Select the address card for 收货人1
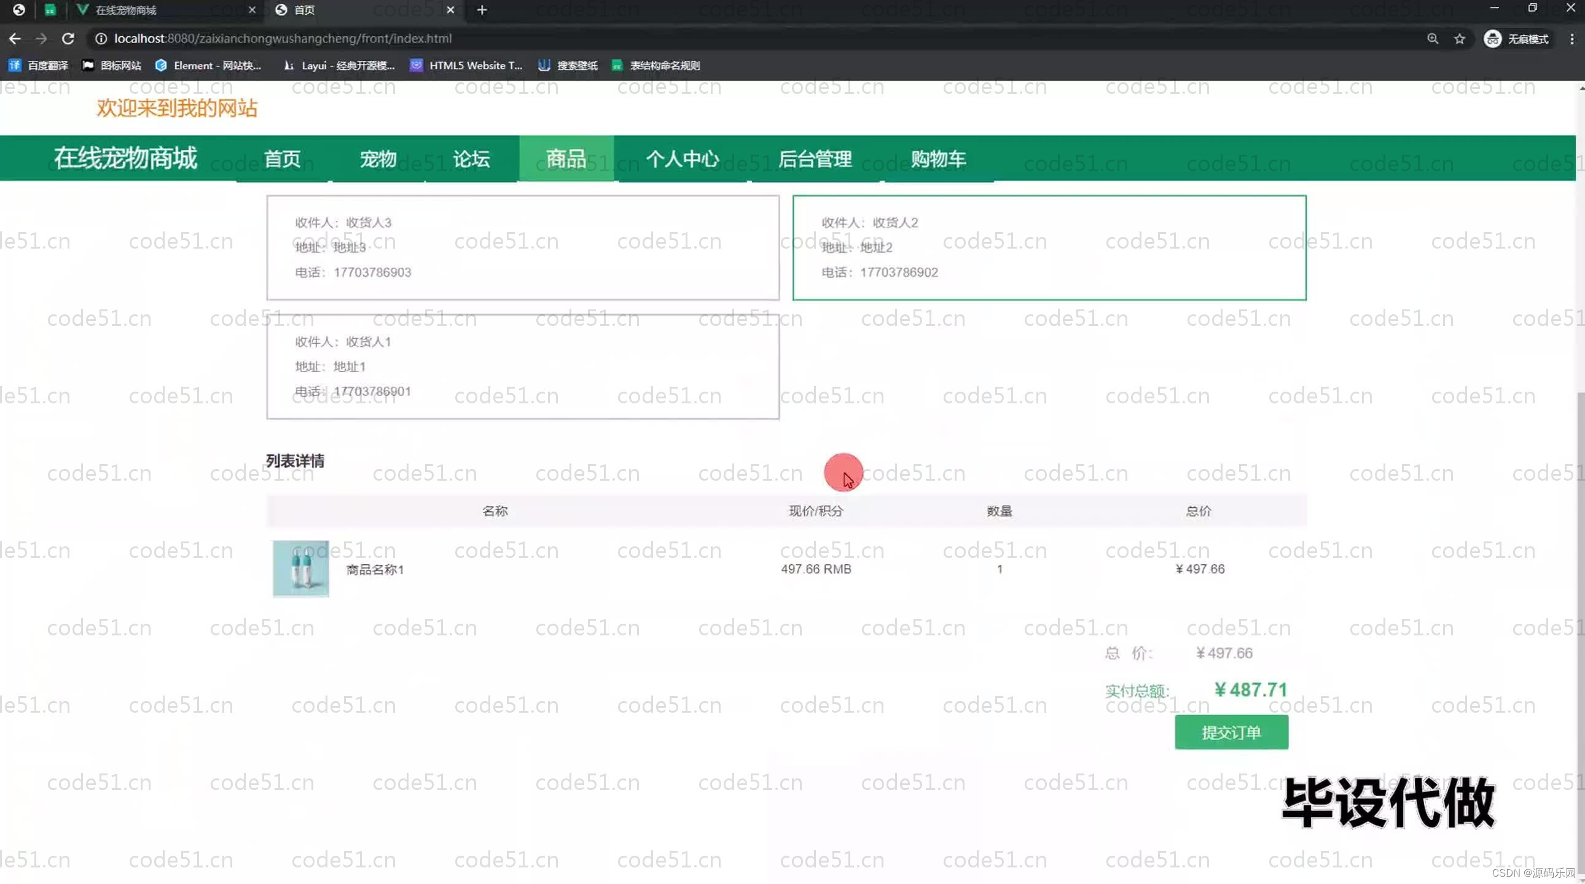Screen dimensions: 1585x884 click(523, 367)
